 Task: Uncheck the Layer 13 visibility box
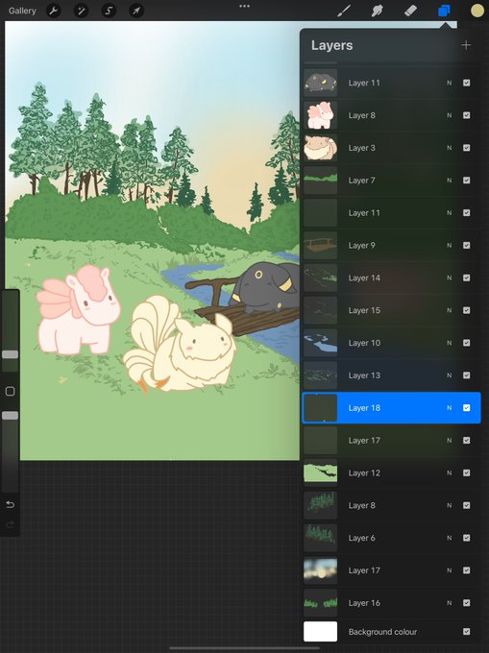[467, 375]
